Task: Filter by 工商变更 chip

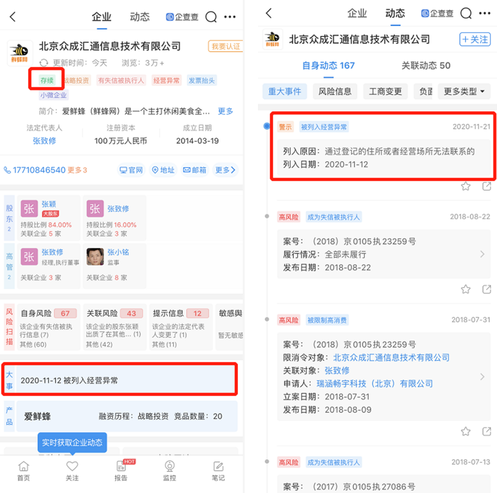Action: [x=385, y=92]
